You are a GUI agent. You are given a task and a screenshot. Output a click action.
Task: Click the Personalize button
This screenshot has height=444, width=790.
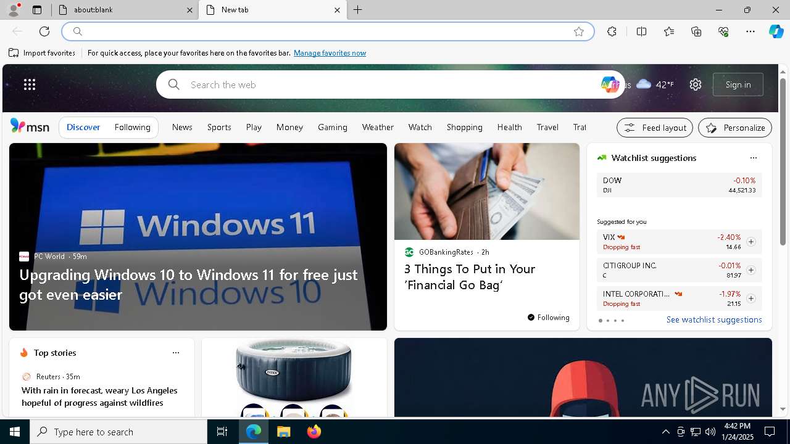click(735, 128)
